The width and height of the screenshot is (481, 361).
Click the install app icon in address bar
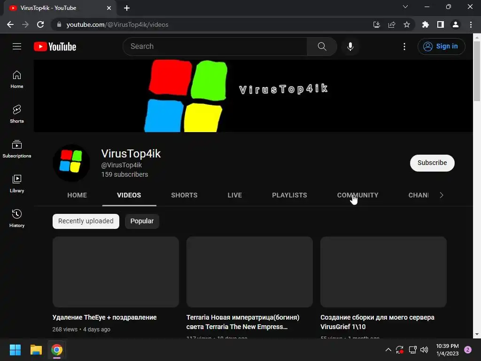(x=376, y=24)
